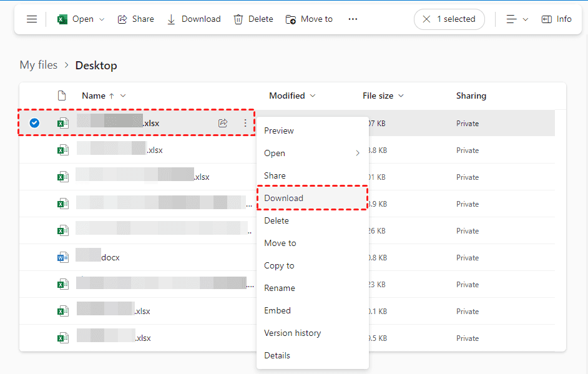Open the more options ellipsis in toolbar
Viewport: 588px width, 374px height.
(x=353, y=19)
